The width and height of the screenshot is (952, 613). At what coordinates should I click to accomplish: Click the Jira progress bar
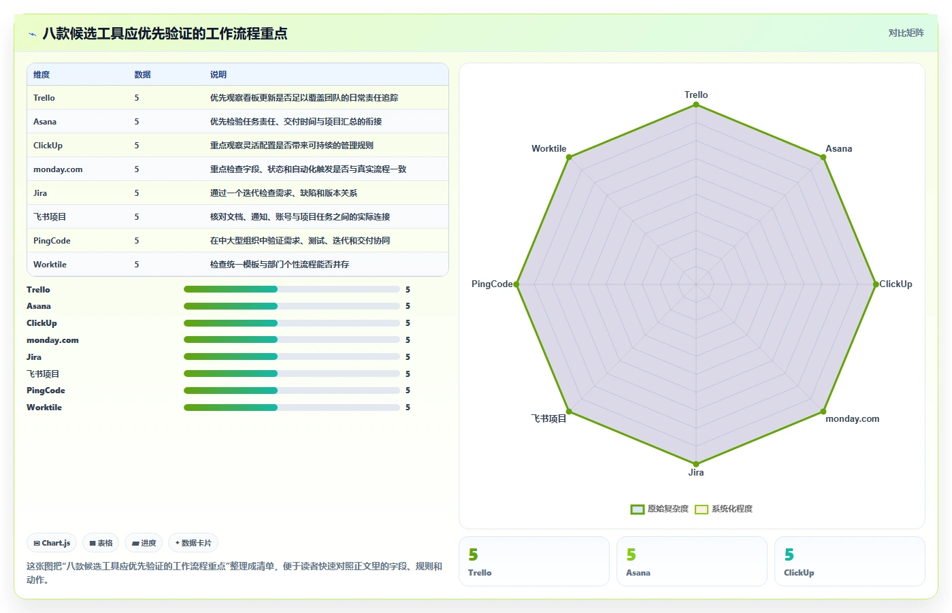click(291, 357)
